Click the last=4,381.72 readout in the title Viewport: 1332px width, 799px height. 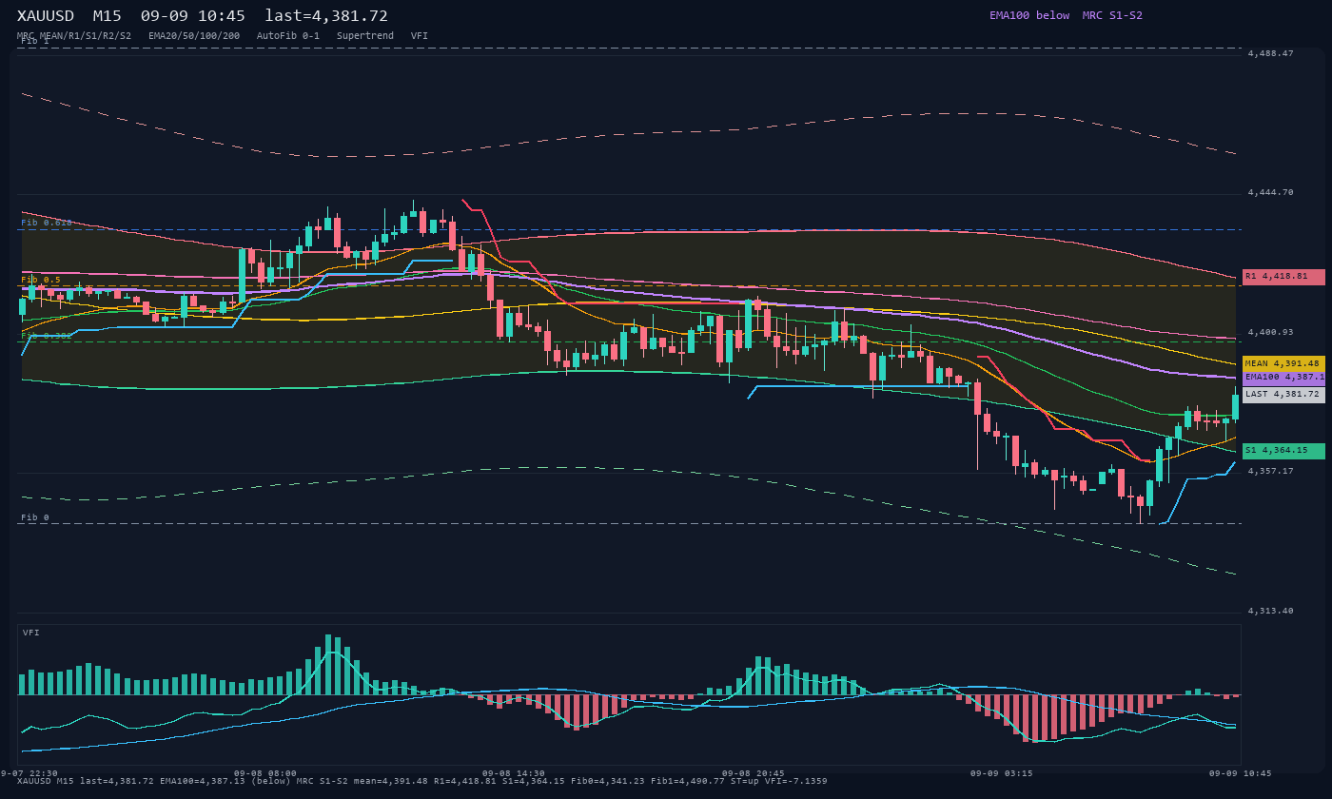coord(326,15)
